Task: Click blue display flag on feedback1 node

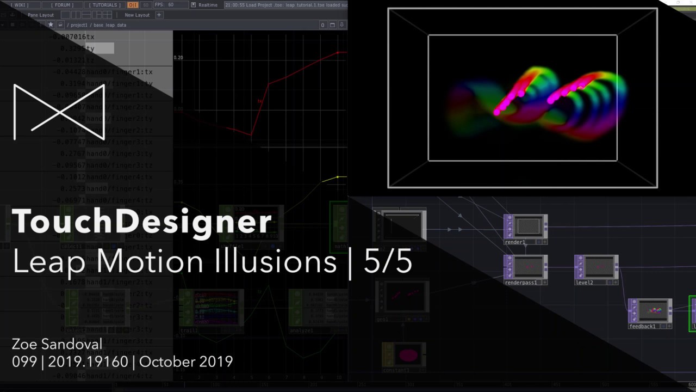Action: (663, 326)
